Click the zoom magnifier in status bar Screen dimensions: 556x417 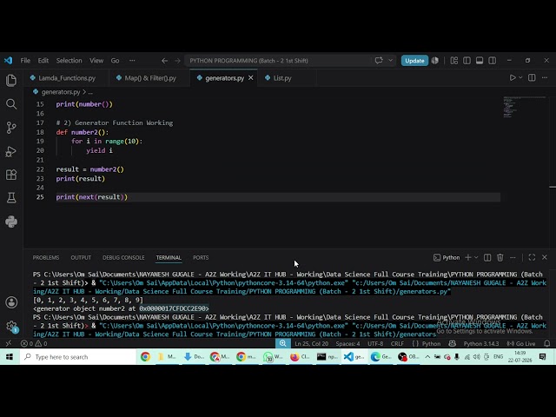tap(282, 343)
